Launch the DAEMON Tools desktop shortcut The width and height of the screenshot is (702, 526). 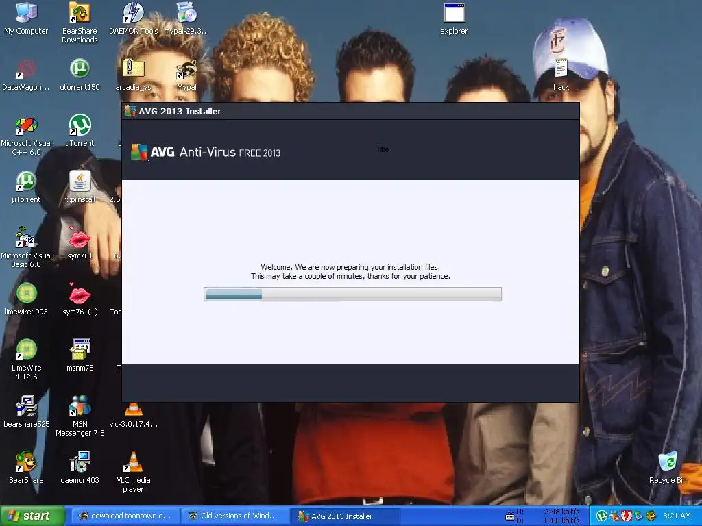(134, 18)
